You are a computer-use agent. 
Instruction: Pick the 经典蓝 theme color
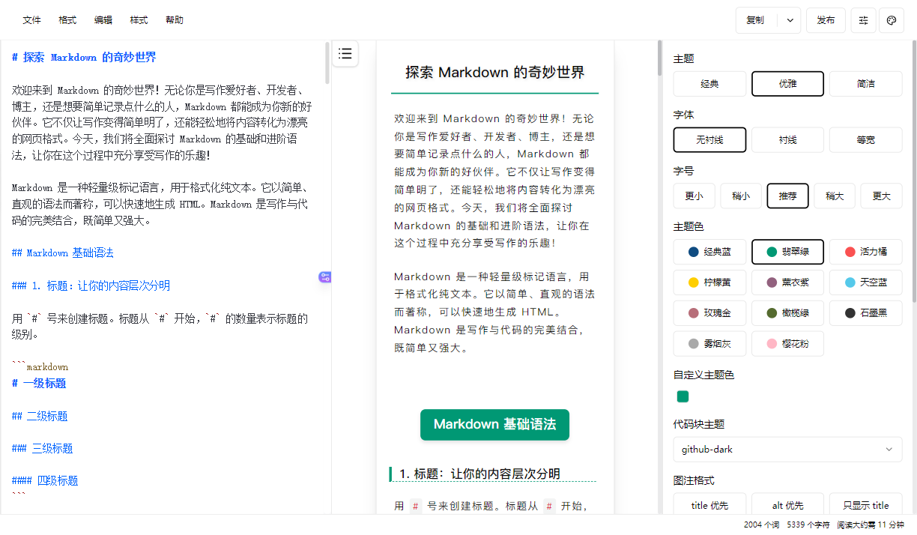coord(709,252)
